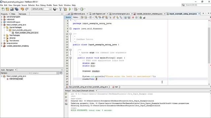Click Re-run green arrows icon in Output panel
Viewport: 211px width, 118px height.
point(66,94)
